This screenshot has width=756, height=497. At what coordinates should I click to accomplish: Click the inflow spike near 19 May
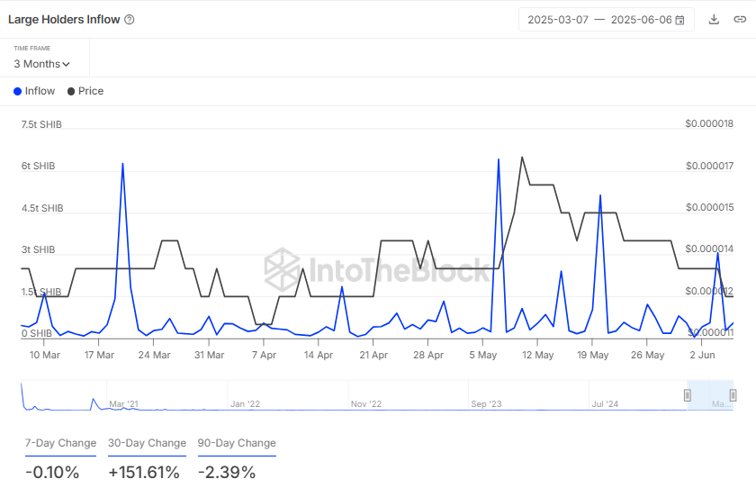[x=599, y=195]
